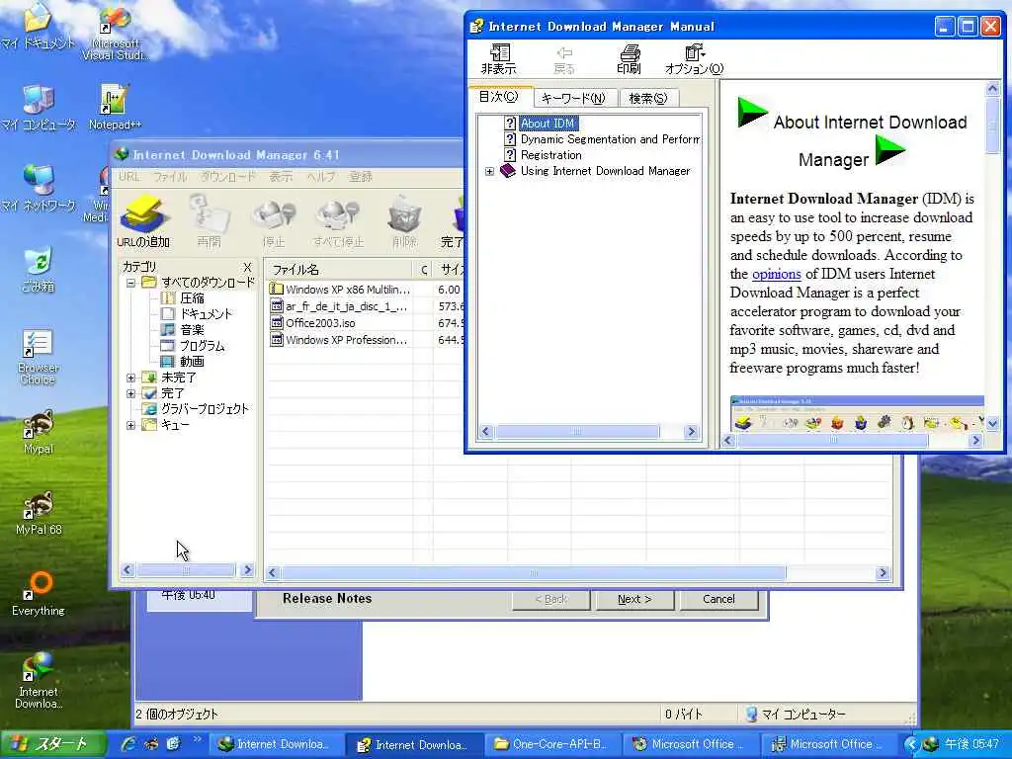This screenshot has width=1012, height=759.
Task: Open Recycle Bin (ごみ箱) desktop icon
Action: 39,269
